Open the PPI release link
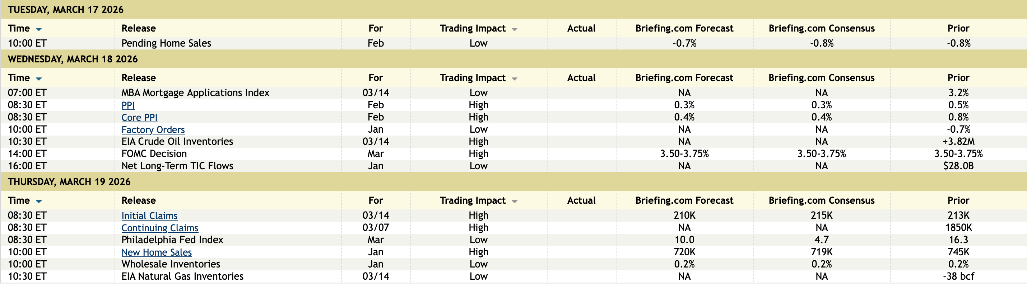 click(128, 105)
